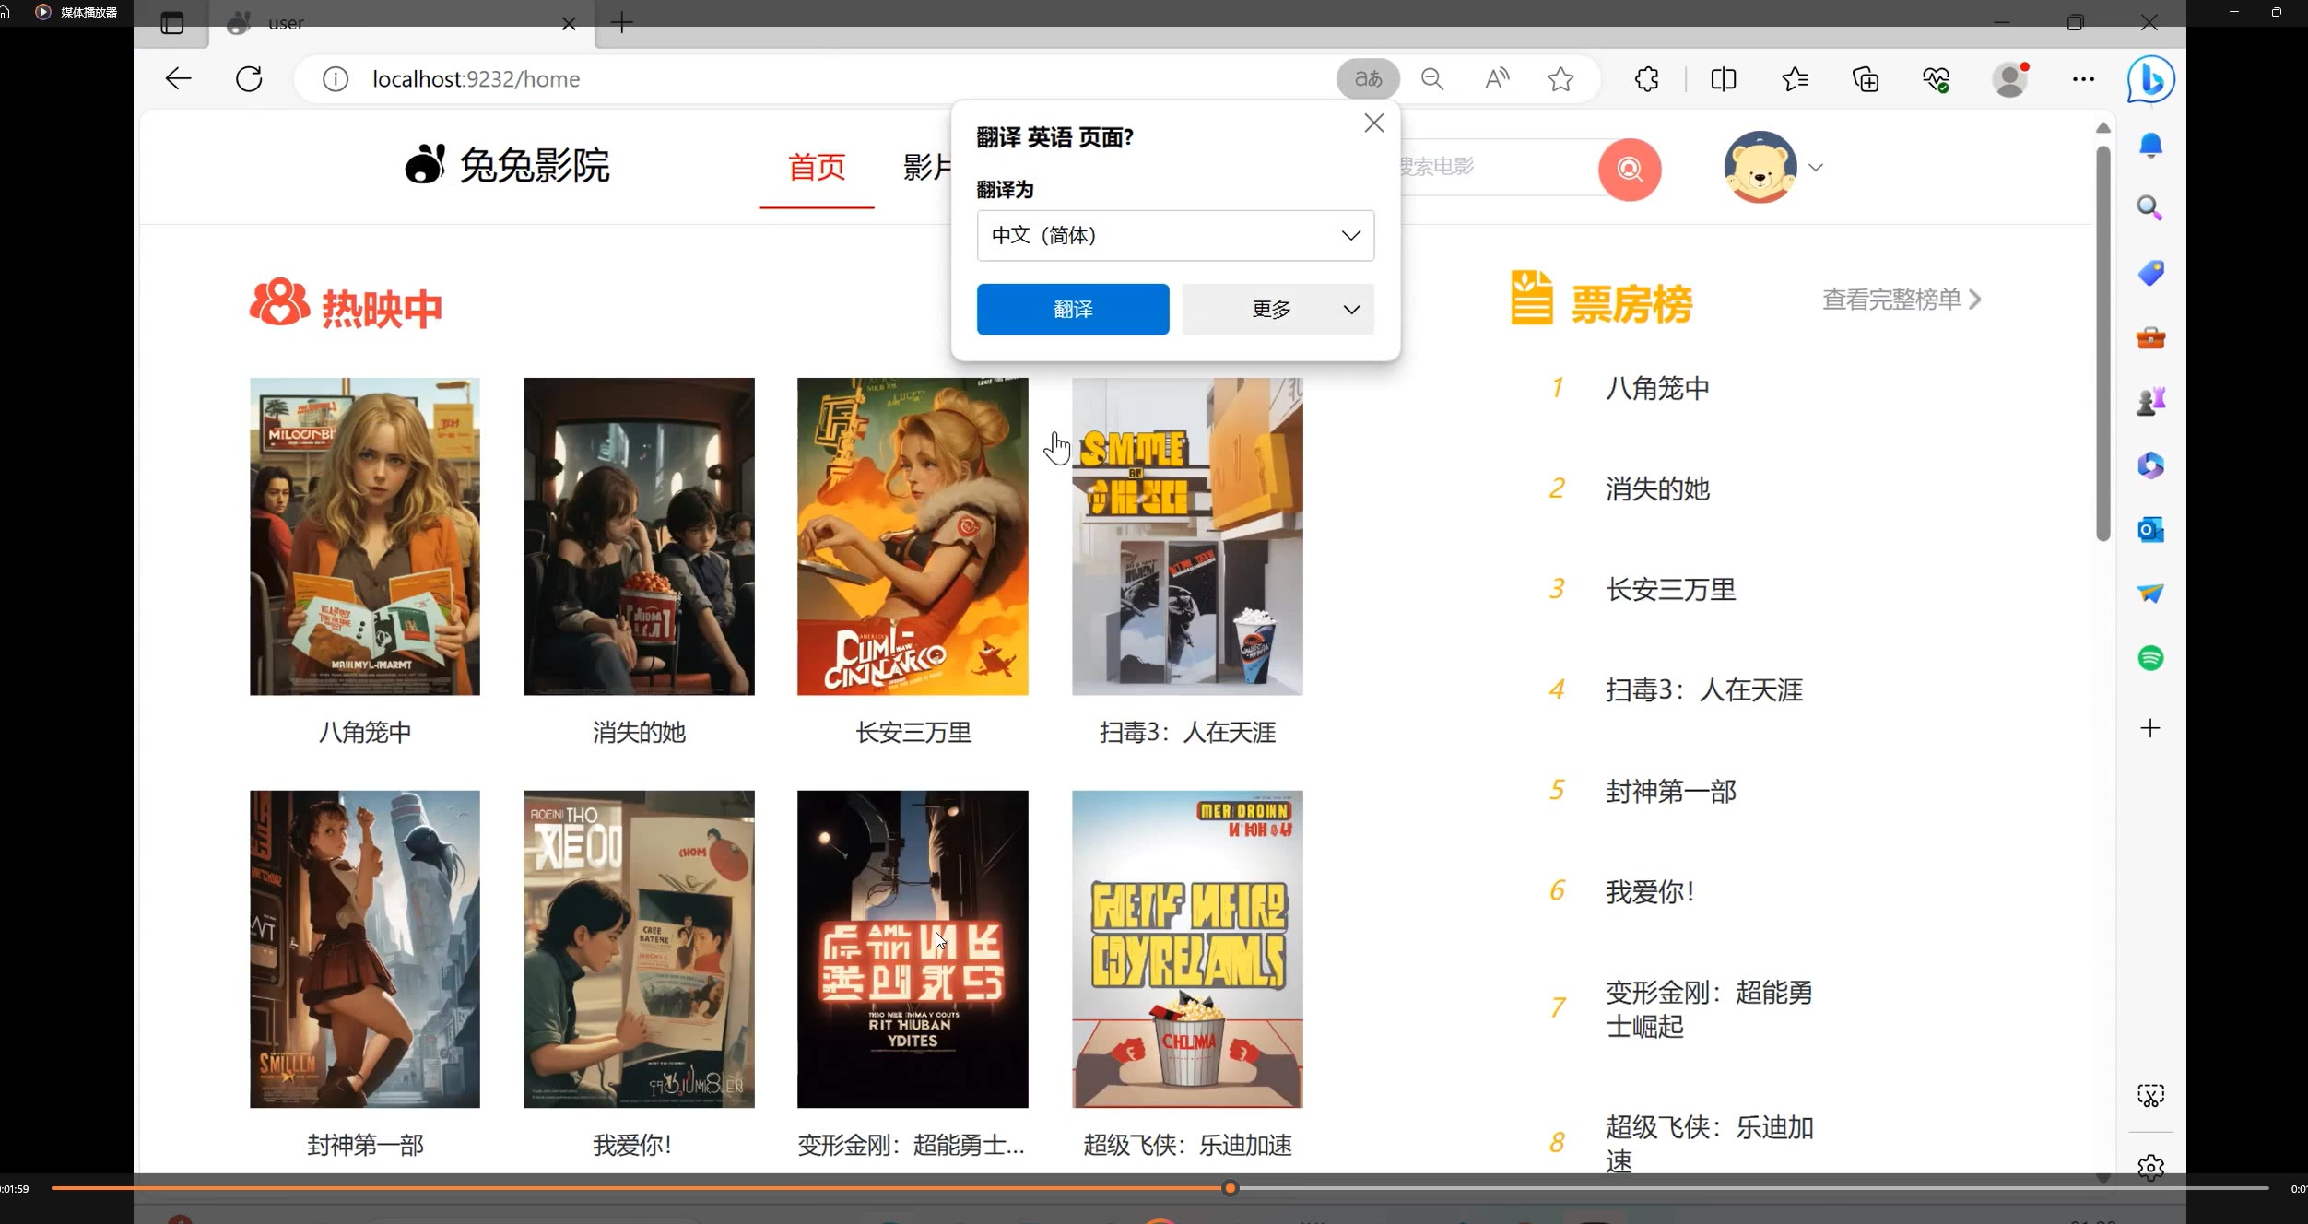Add page to favorites with star icon
This screenshot has width=2308, height=1224.
coord(1560,79)
